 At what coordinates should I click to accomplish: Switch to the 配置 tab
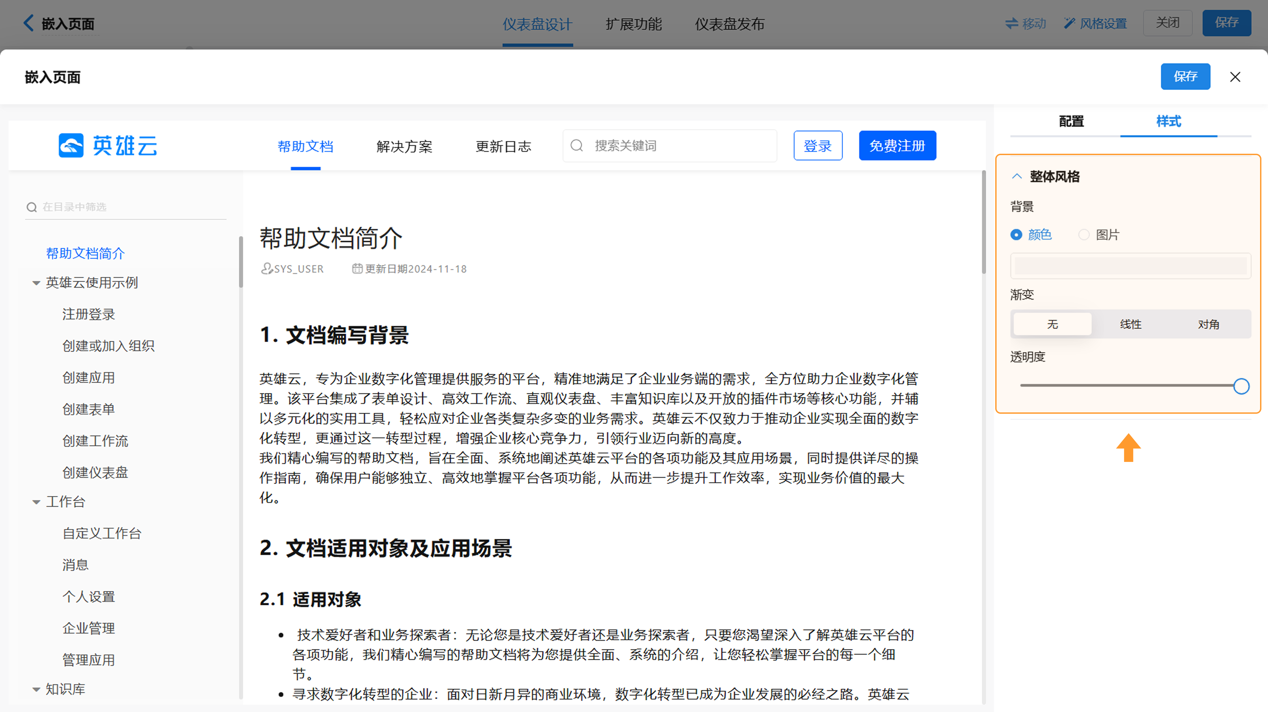point(1071,121)
